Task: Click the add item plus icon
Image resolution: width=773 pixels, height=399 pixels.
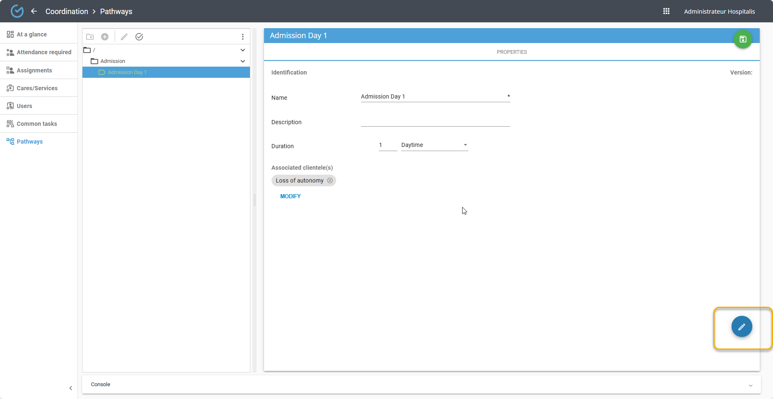Action: pyautogui.click(x=105, y=37)
